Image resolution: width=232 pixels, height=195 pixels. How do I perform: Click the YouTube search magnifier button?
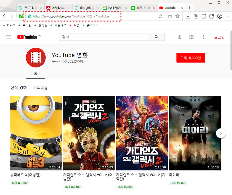(x=157, y=37)
